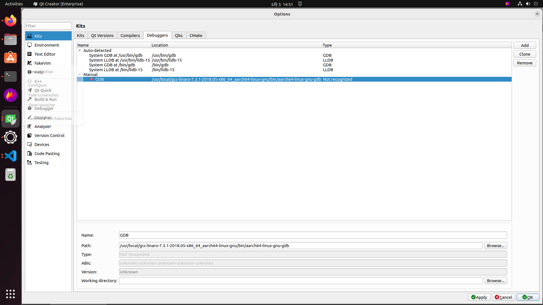Select the Testing options category
This screenshot has height=305, width=543.
coord(41,163)
